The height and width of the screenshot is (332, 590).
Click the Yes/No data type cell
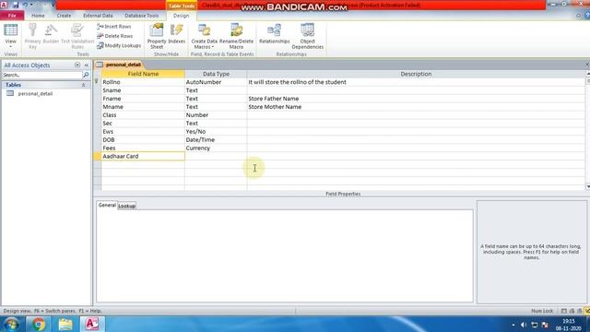point(216,132)
